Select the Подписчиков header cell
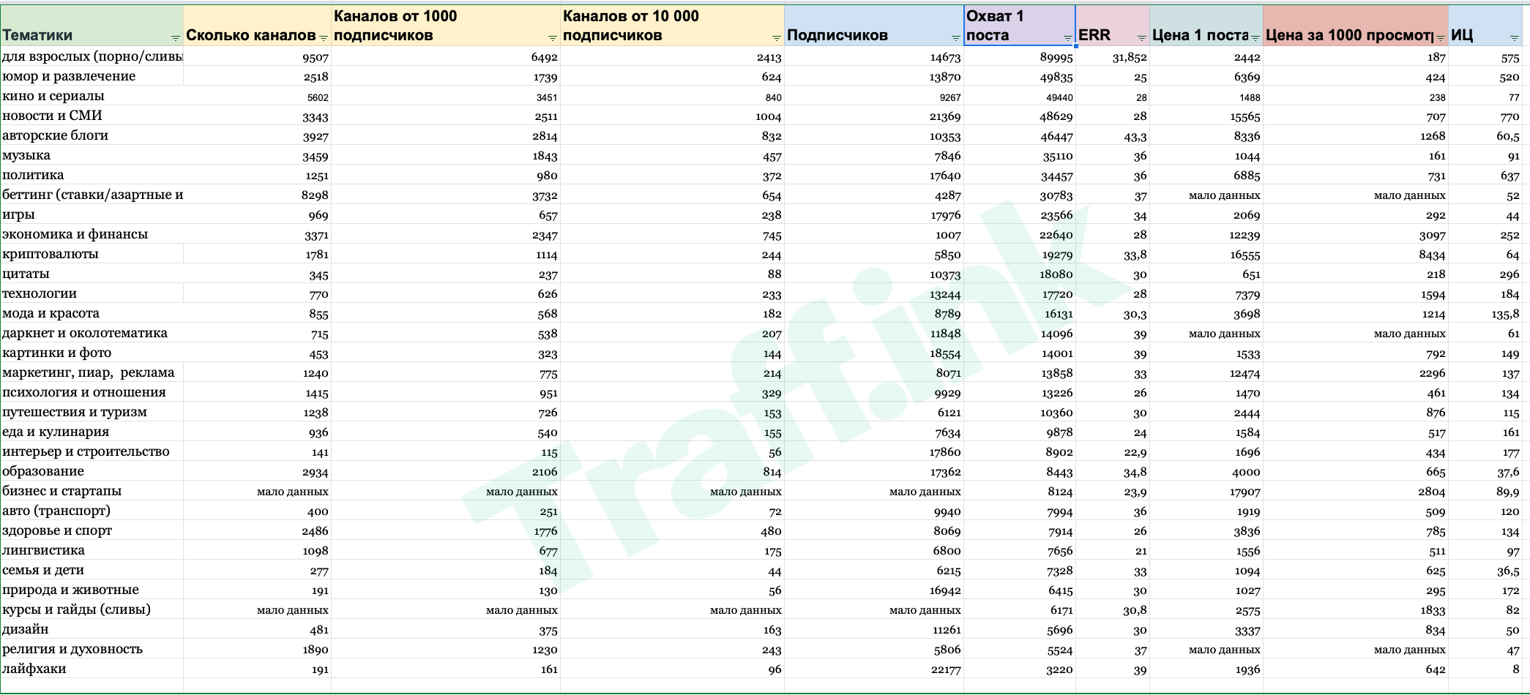 874,26
